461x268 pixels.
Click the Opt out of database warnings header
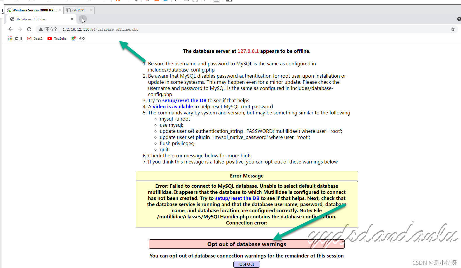click(x=247, y=244)
